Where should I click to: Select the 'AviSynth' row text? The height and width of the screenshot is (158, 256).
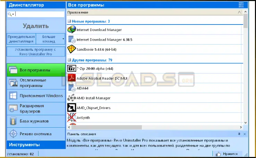click(83, 118)
